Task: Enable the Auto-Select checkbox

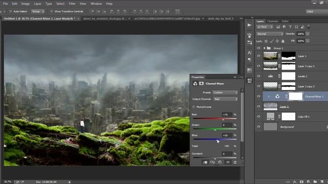Action: (10, 11)
